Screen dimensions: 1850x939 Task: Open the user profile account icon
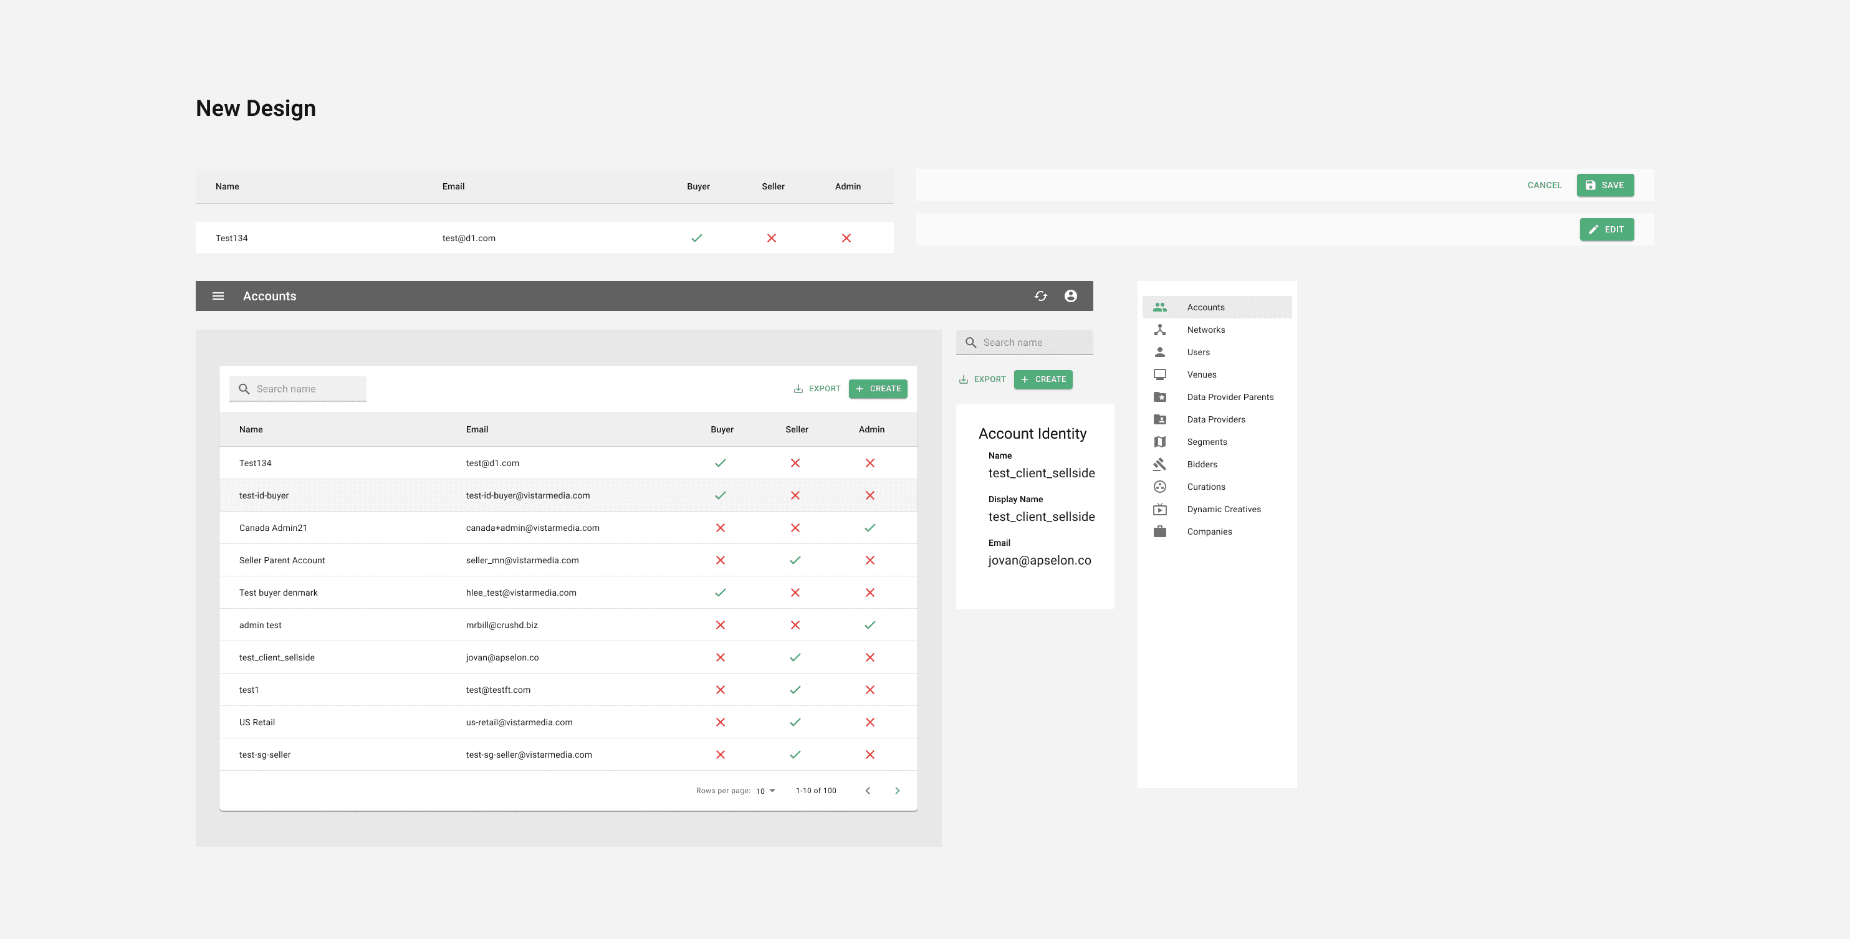click(1070, 296)
